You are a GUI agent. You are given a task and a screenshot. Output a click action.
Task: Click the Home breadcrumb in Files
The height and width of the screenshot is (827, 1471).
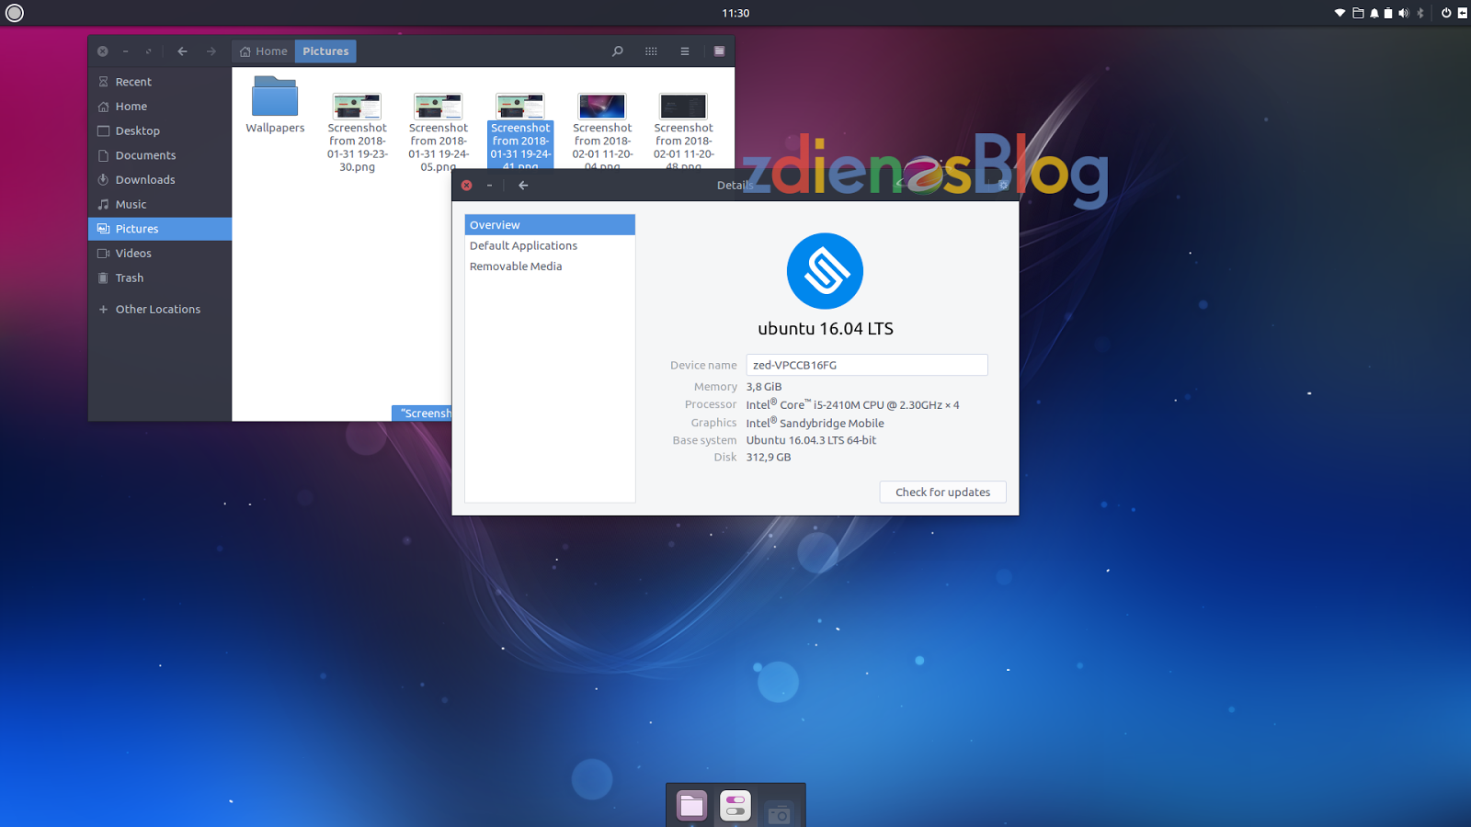click(263, 51)
